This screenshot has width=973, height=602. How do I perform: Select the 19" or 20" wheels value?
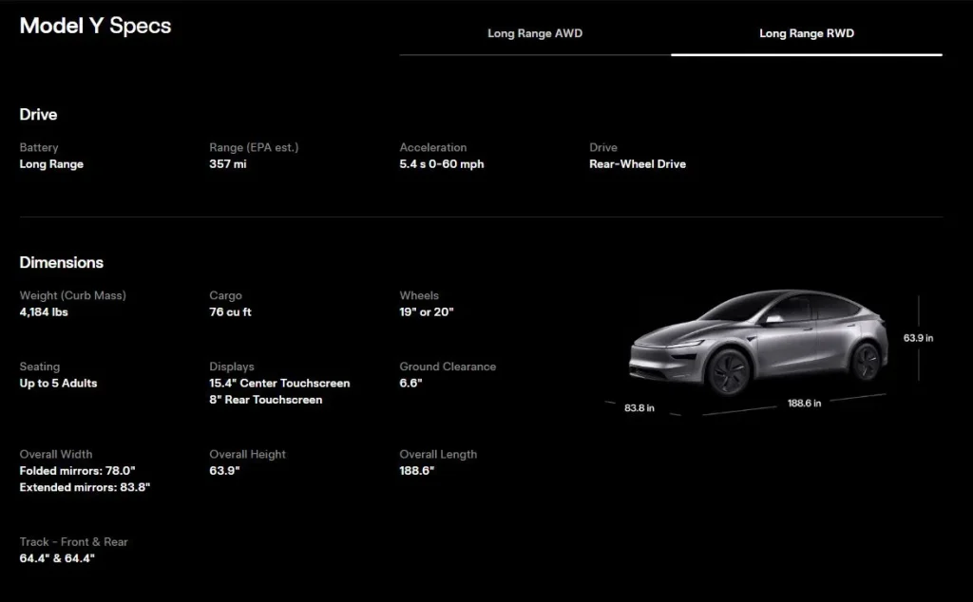427,311
